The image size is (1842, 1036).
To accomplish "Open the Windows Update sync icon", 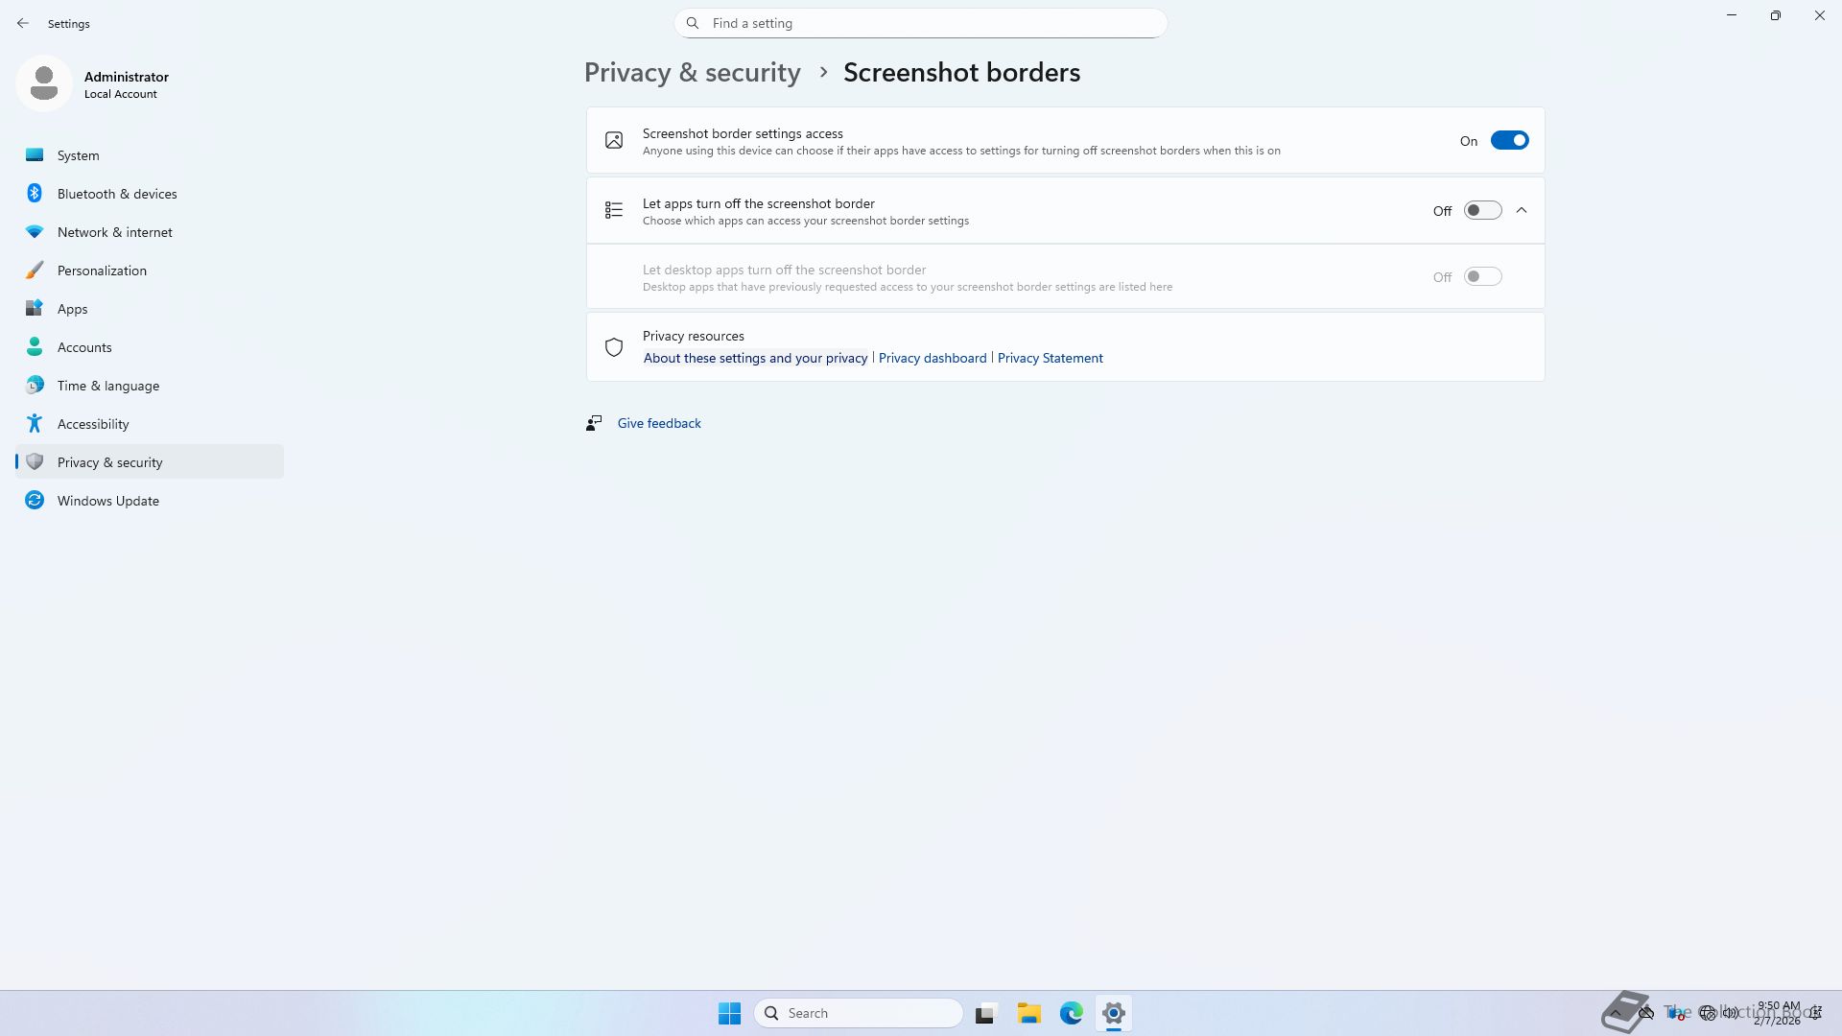I will (x=35, y=500).
